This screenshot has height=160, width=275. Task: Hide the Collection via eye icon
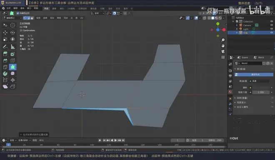pyautogui.click(x=272, y=21)
